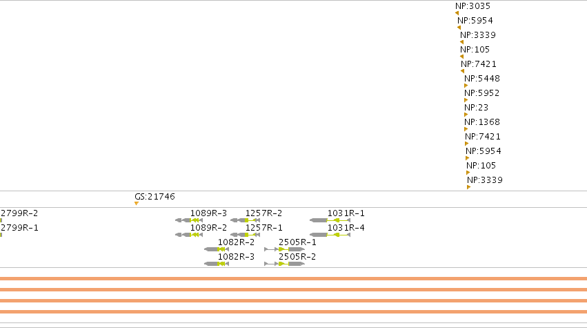Image resolution: width=587 pixels, height=328 pixels.
Task: Select the NP:3035 label text
Action: 472,6
